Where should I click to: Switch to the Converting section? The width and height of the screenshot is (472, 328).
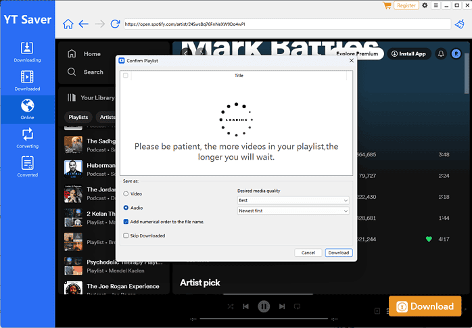pyautogui.click(x=27, y=137)
